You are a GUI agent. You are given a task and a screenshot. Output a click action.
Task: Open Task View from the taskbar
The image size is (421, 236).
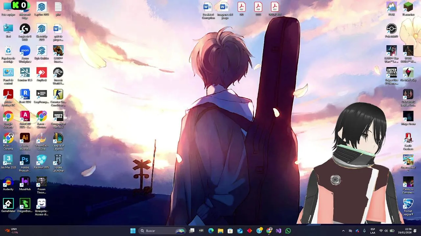click(x=192, y=231)
